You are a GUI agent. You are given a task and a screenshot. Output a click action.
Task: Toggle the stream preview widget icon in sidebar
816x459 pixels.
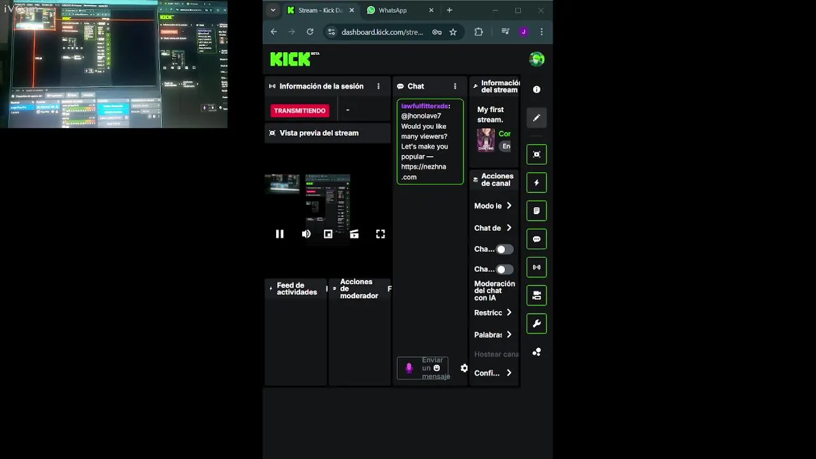[x=537, y=154]
